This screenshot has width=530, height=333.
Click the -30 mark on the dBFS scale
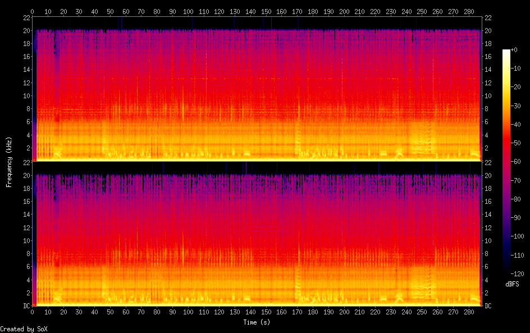point(518,106)
